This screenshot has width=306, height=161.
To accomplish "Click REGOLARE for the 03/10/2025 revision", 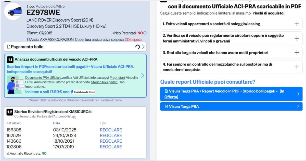I will pos(111,130).
